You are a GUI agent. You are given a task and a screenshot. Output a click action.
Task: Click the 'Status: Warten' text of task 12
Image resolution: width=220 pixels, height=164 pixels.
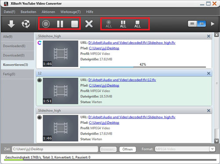pos(91,102)
